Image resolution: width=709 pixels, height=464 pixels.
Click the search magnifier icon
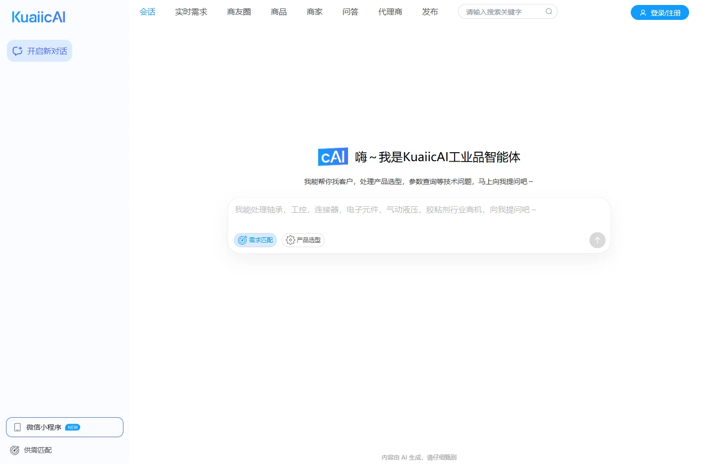[x=549, y=11]
